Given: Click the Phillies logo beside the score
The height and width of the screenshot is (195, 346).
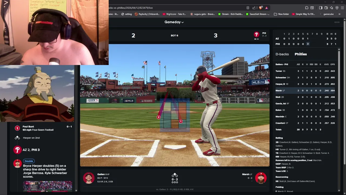Looking at the screenshot, I should tap(256, 34).
